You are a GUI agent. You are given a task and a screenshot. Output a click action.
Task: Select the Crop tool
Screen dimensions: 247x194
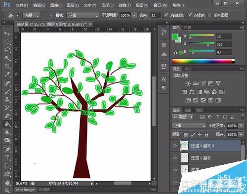[x=7, y=66]
